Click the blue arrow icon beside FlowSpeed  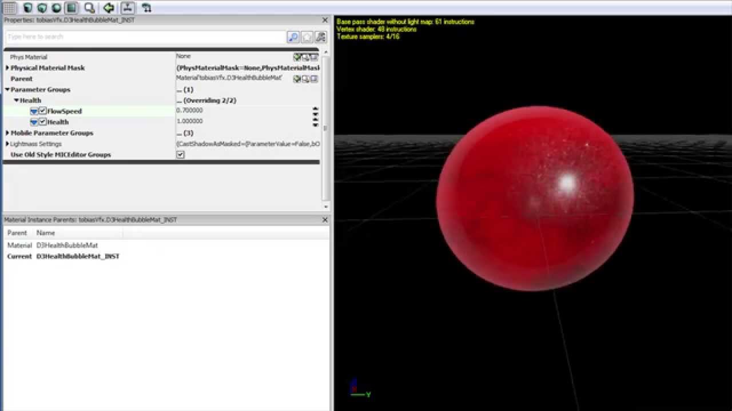point(34,111)
